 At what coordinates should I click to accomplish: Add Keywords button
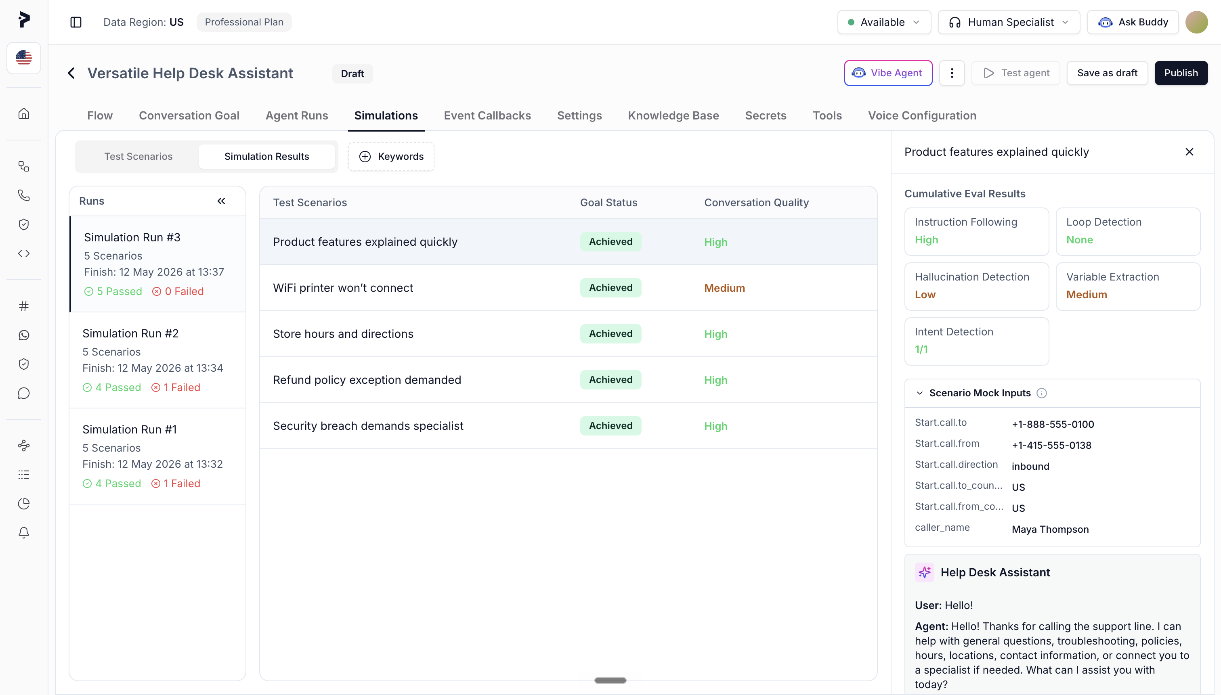[x=390, y=157]
